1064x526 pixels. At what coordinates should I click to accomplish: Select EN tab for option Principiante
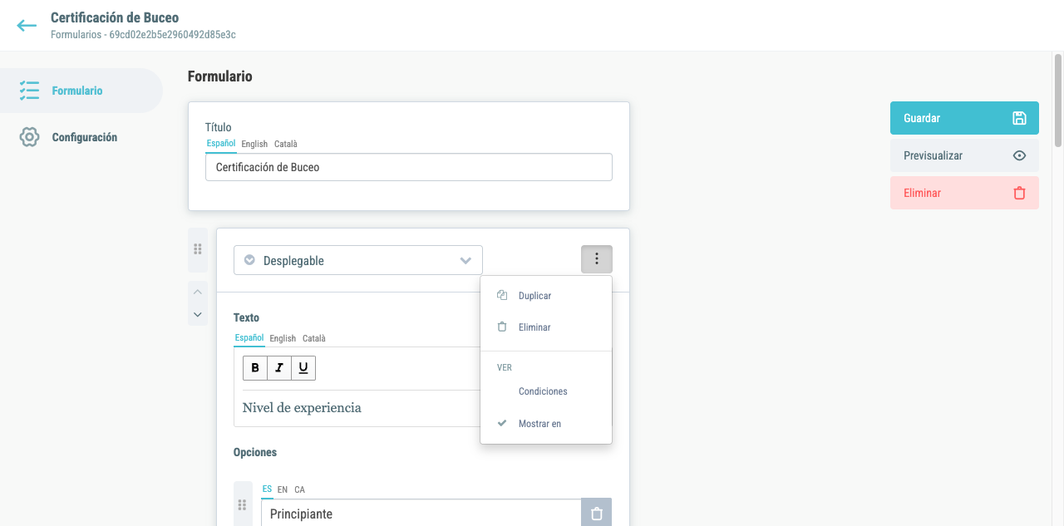(x=283, y=489)
